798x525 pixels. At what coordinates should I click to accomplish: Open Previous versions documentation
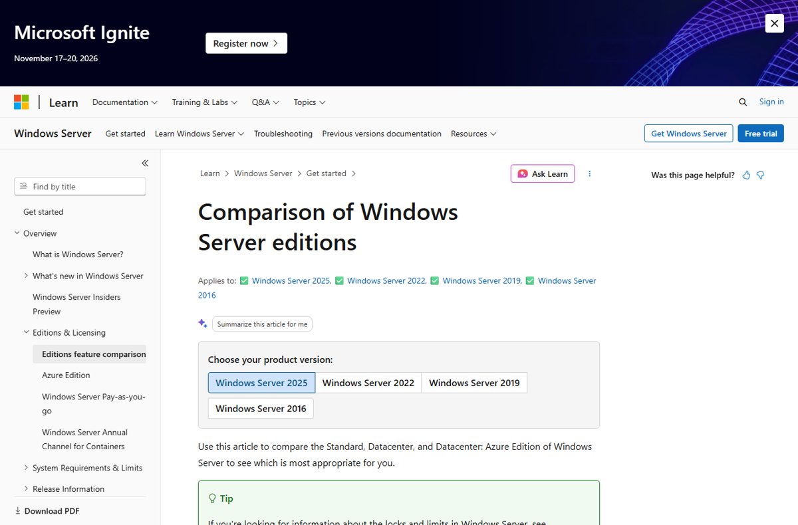tap(382, 134)
